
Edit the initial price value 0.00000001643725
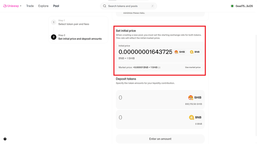[x=145, y=52]
